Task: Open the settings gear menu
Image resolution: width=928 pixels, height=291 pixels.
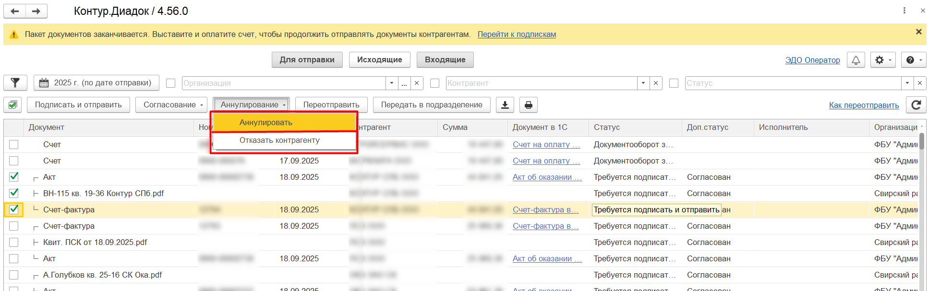Action: pos(882,60)
